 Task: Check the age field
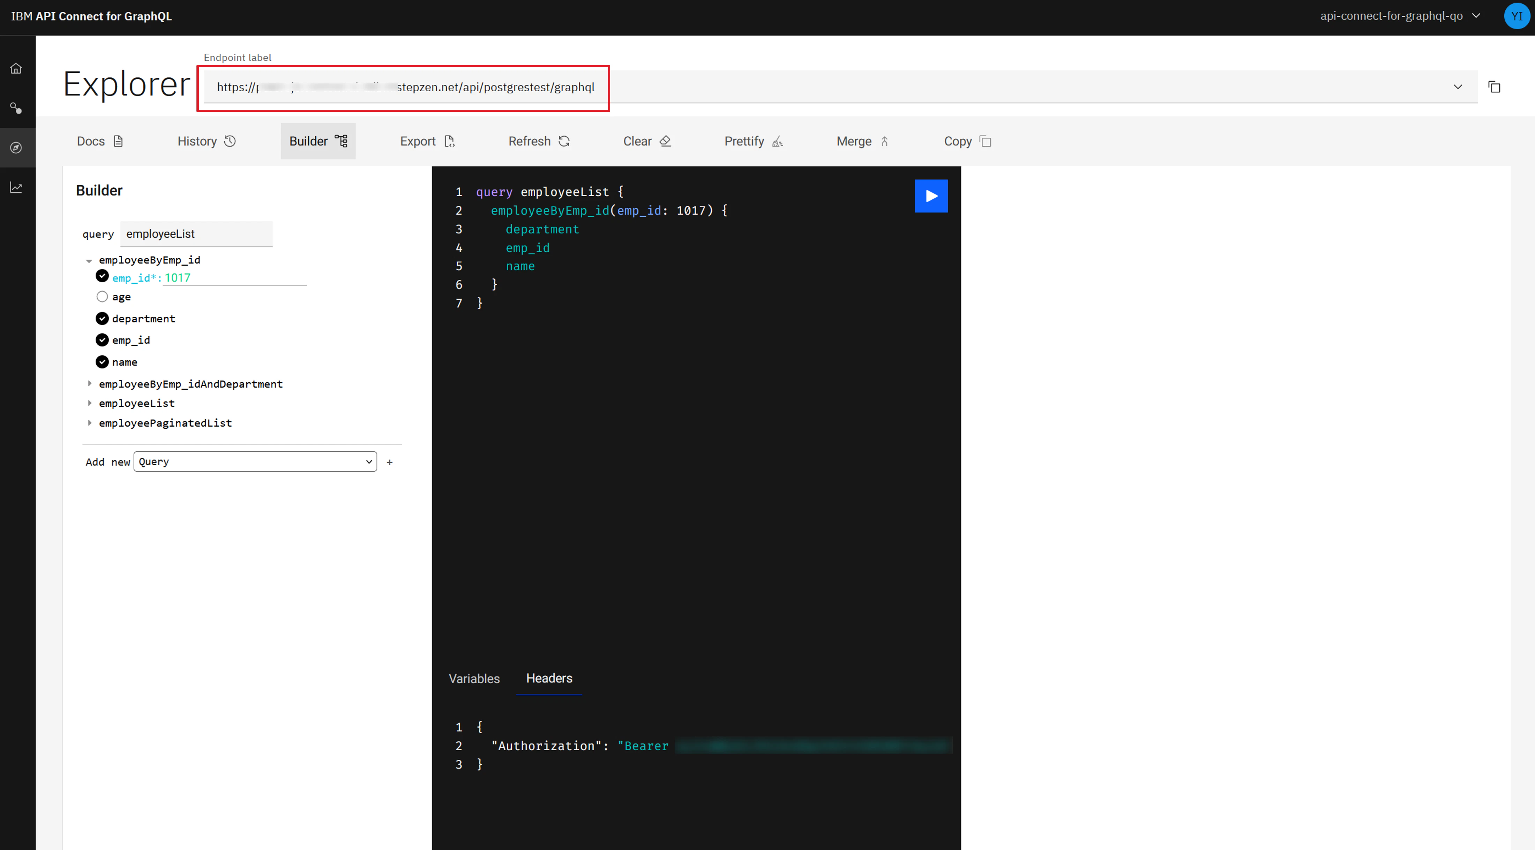[102, 297]
